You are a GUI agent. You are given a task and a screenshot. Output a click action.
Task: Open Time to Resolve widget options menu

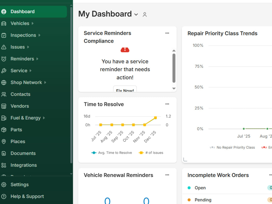tap(167, 104)
